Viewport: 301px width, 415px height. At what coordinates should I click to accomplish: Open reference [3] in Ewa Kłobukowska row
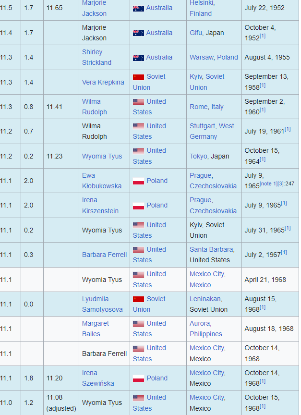pyautogui.click(x=280, y=183)
